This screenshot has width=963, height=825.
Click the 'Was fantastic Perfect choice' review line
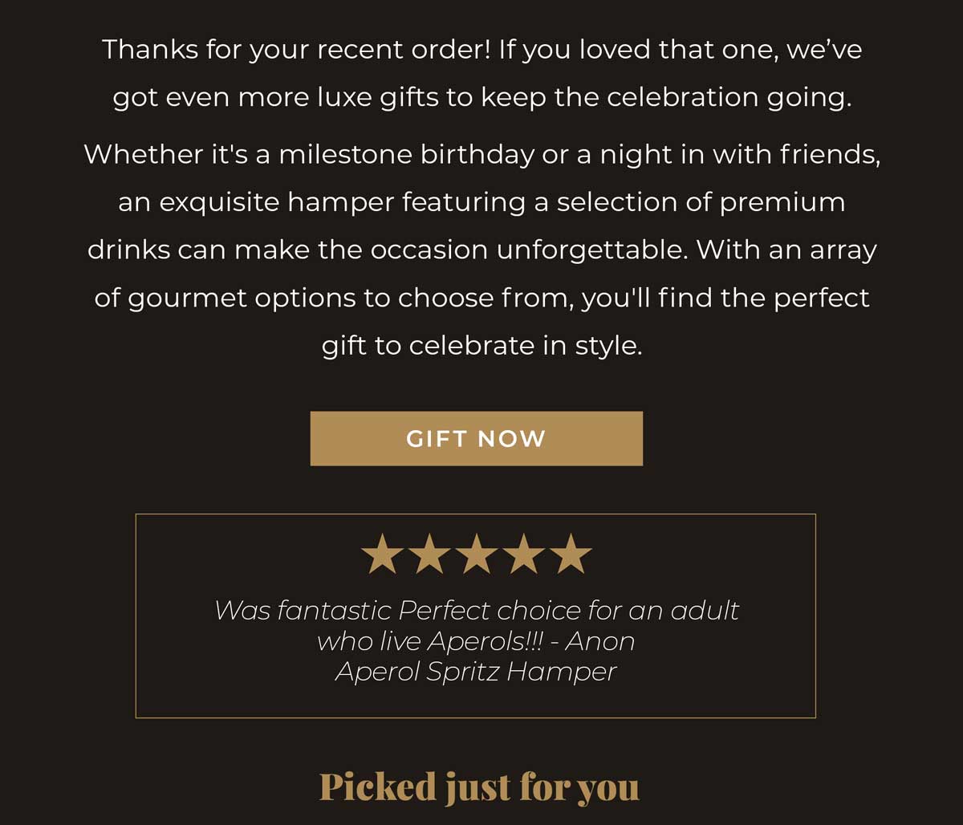point(477,610)
